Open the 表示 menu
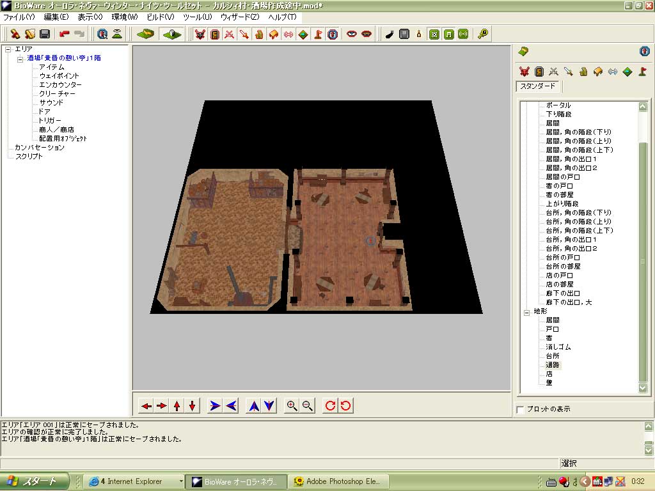 click(90, 17)
